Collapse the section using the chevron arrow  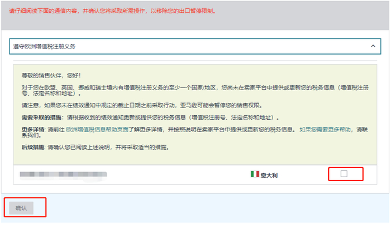click(x=373, y=46)
